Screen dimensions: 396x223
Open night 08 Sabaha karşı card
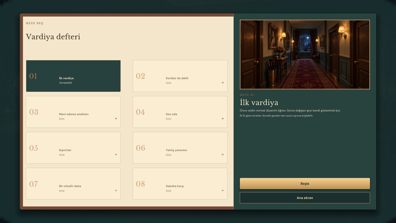point(180,184)
